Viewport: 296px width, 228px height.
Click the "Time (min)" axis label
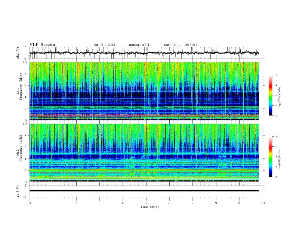click(x=149, y=207)
